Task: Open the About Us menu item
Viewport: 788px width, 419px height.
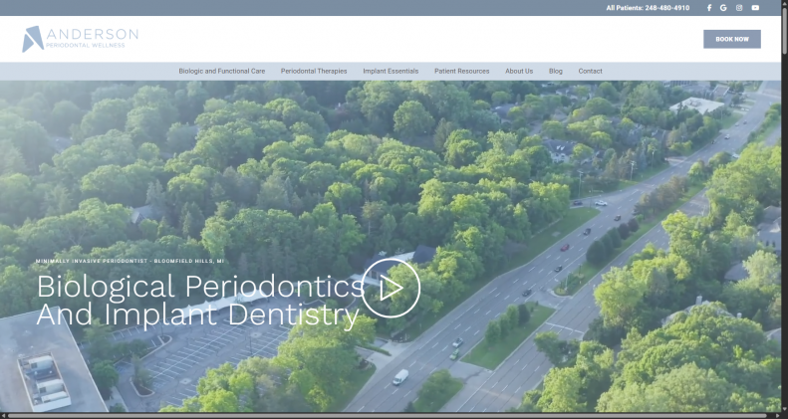Action: pos(519,72)
